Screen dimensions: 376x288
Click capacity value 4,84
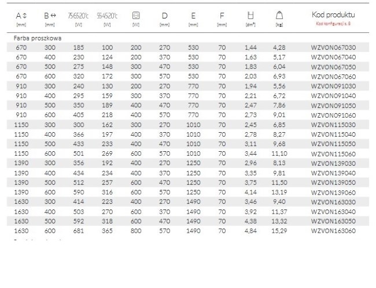(250, 231)
